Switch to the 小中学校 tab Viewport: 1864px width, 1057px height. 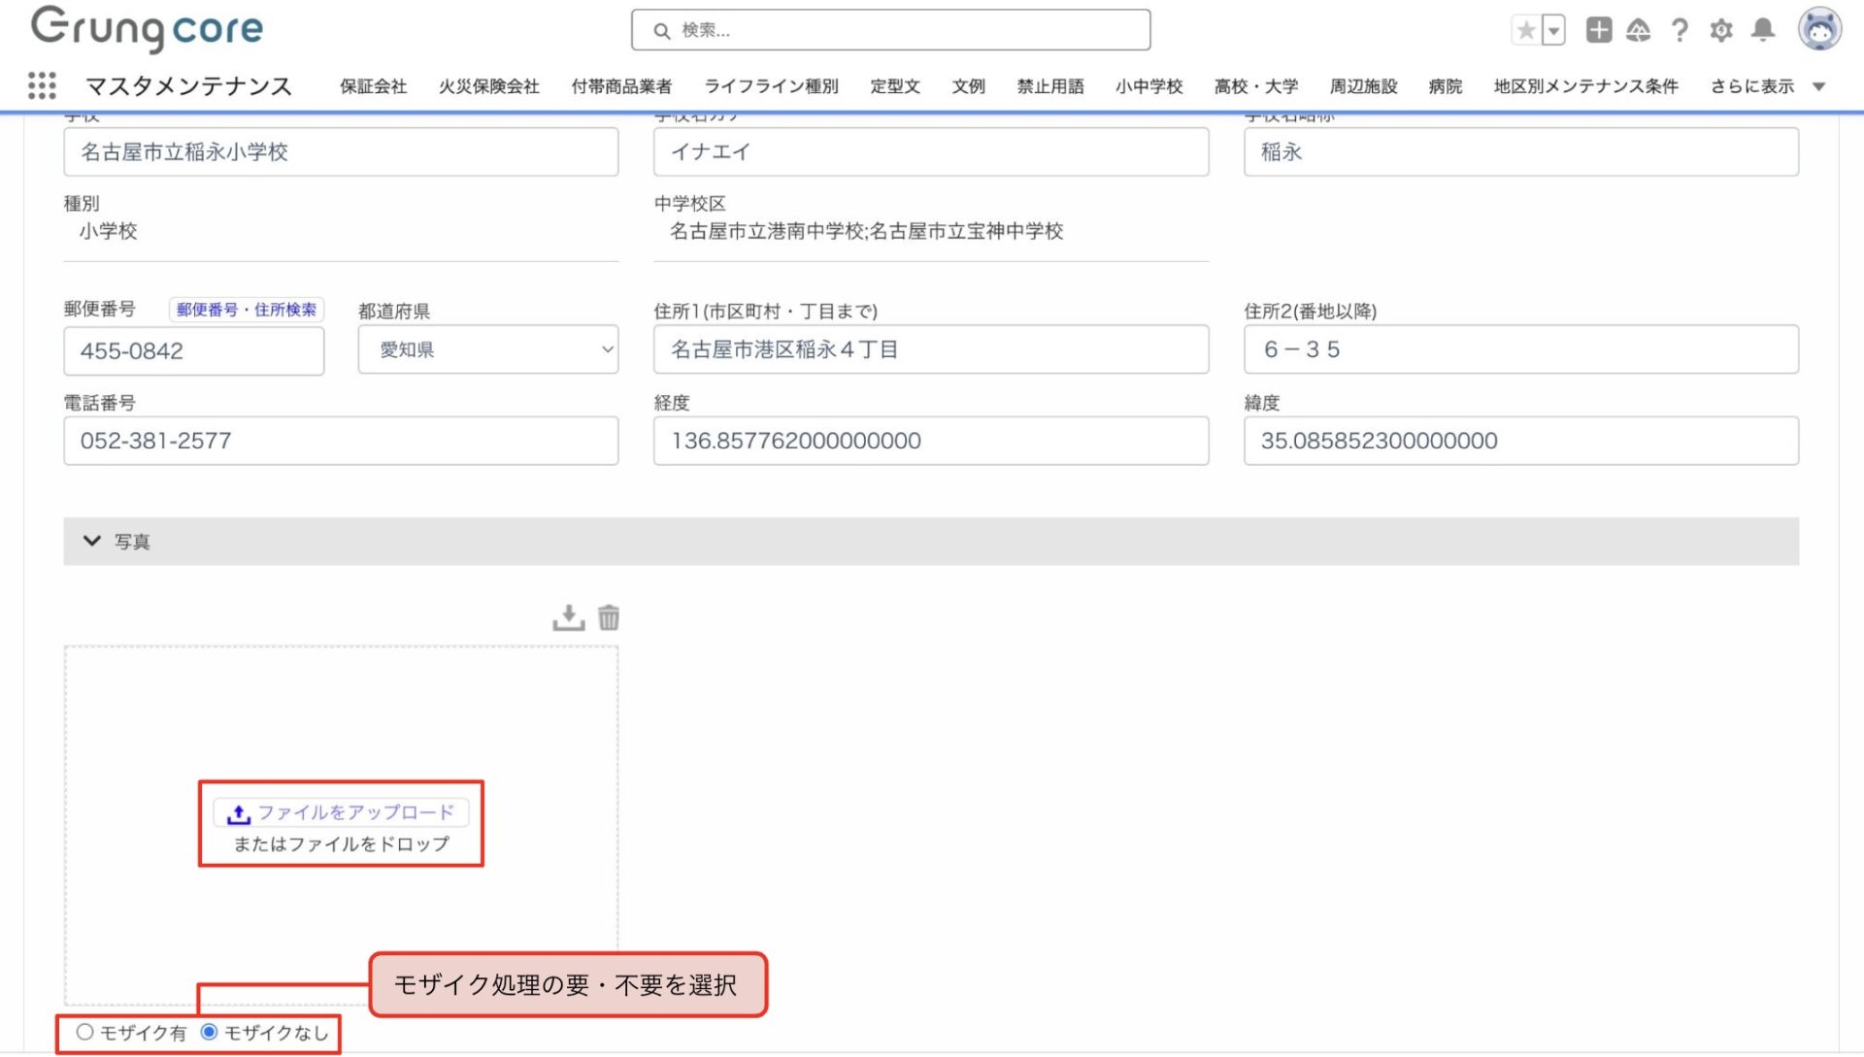tap(1148, 86)
